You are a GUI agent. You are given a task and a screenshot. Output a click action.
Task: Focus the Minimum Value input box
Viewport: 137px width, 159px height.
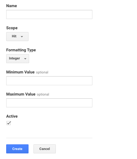(49, 81)
